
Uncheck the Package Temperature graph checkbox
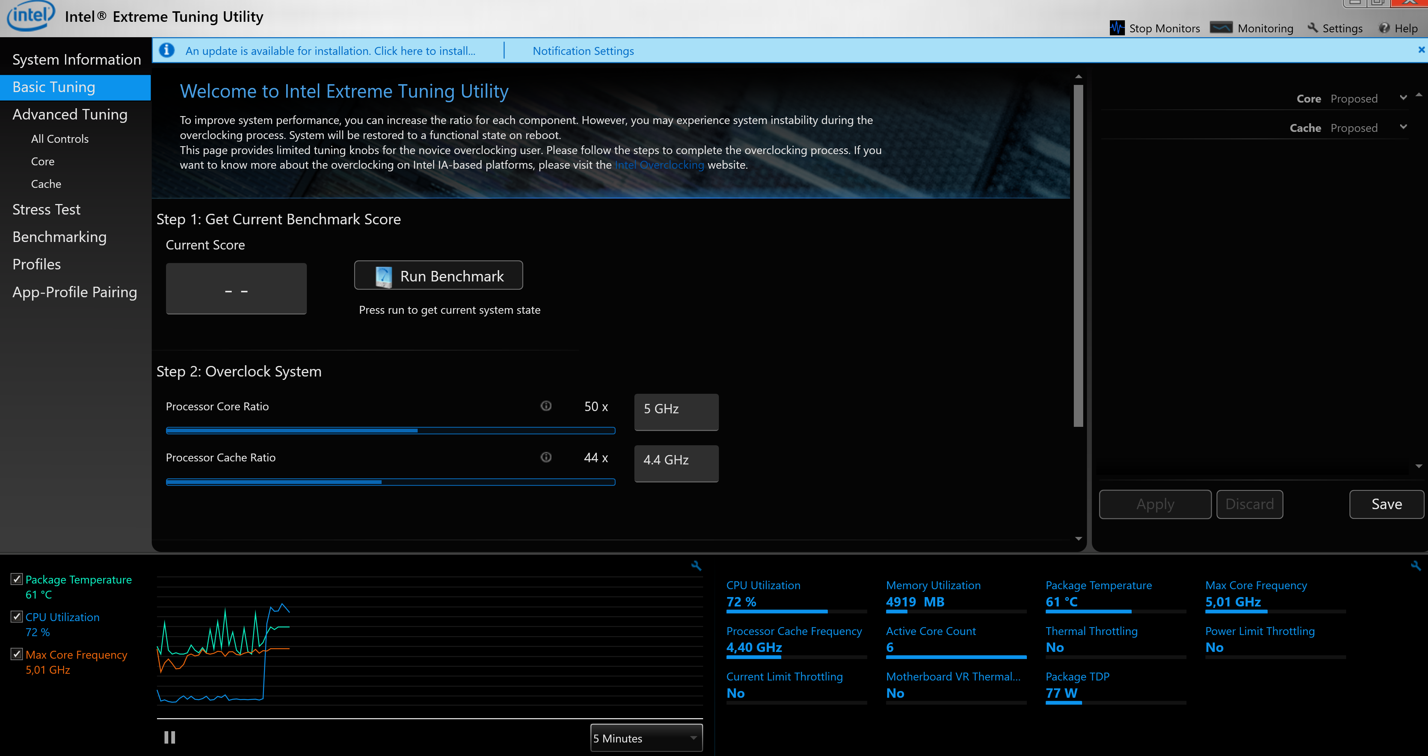tap(17, 579)
